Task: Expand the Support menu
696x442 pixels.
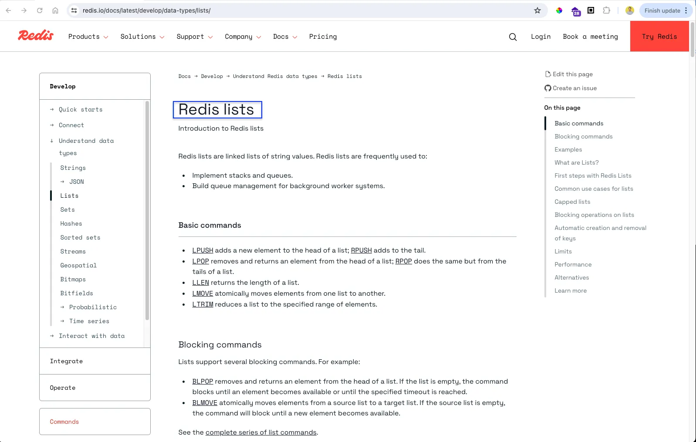Action: [195, 37]
